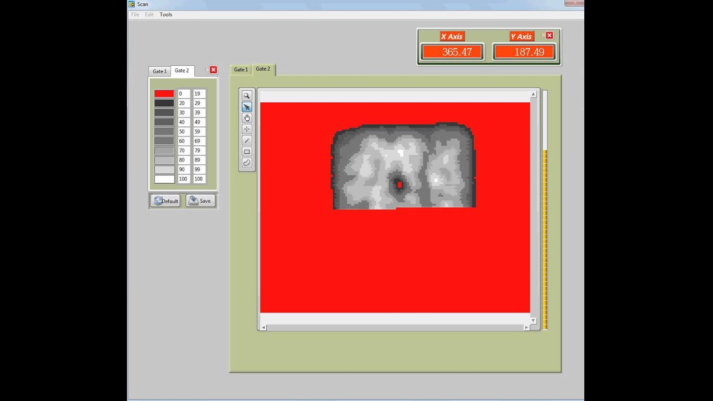
Task: Click the lower bound field showing 50
Action: pyautogui.click(x=184, y=131)
